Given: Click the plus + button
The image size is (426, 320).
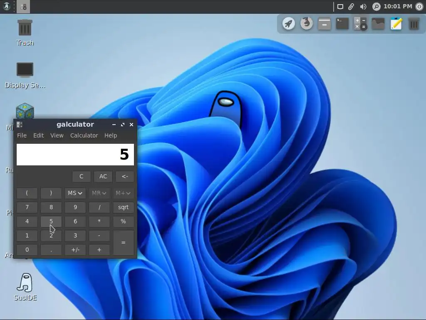Looking at the screenshot, I should pyautogui.click(x=99, y=250).
